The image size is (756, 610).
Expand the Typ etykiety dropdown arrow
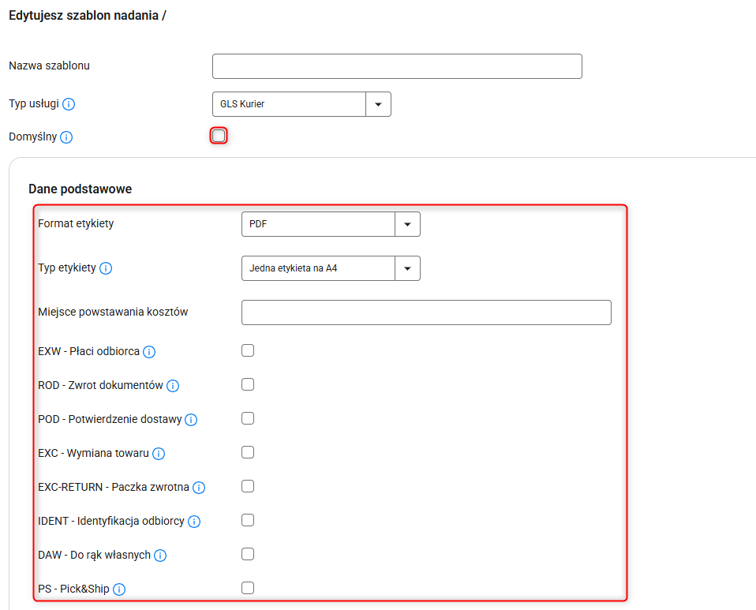tap(407, 268)
